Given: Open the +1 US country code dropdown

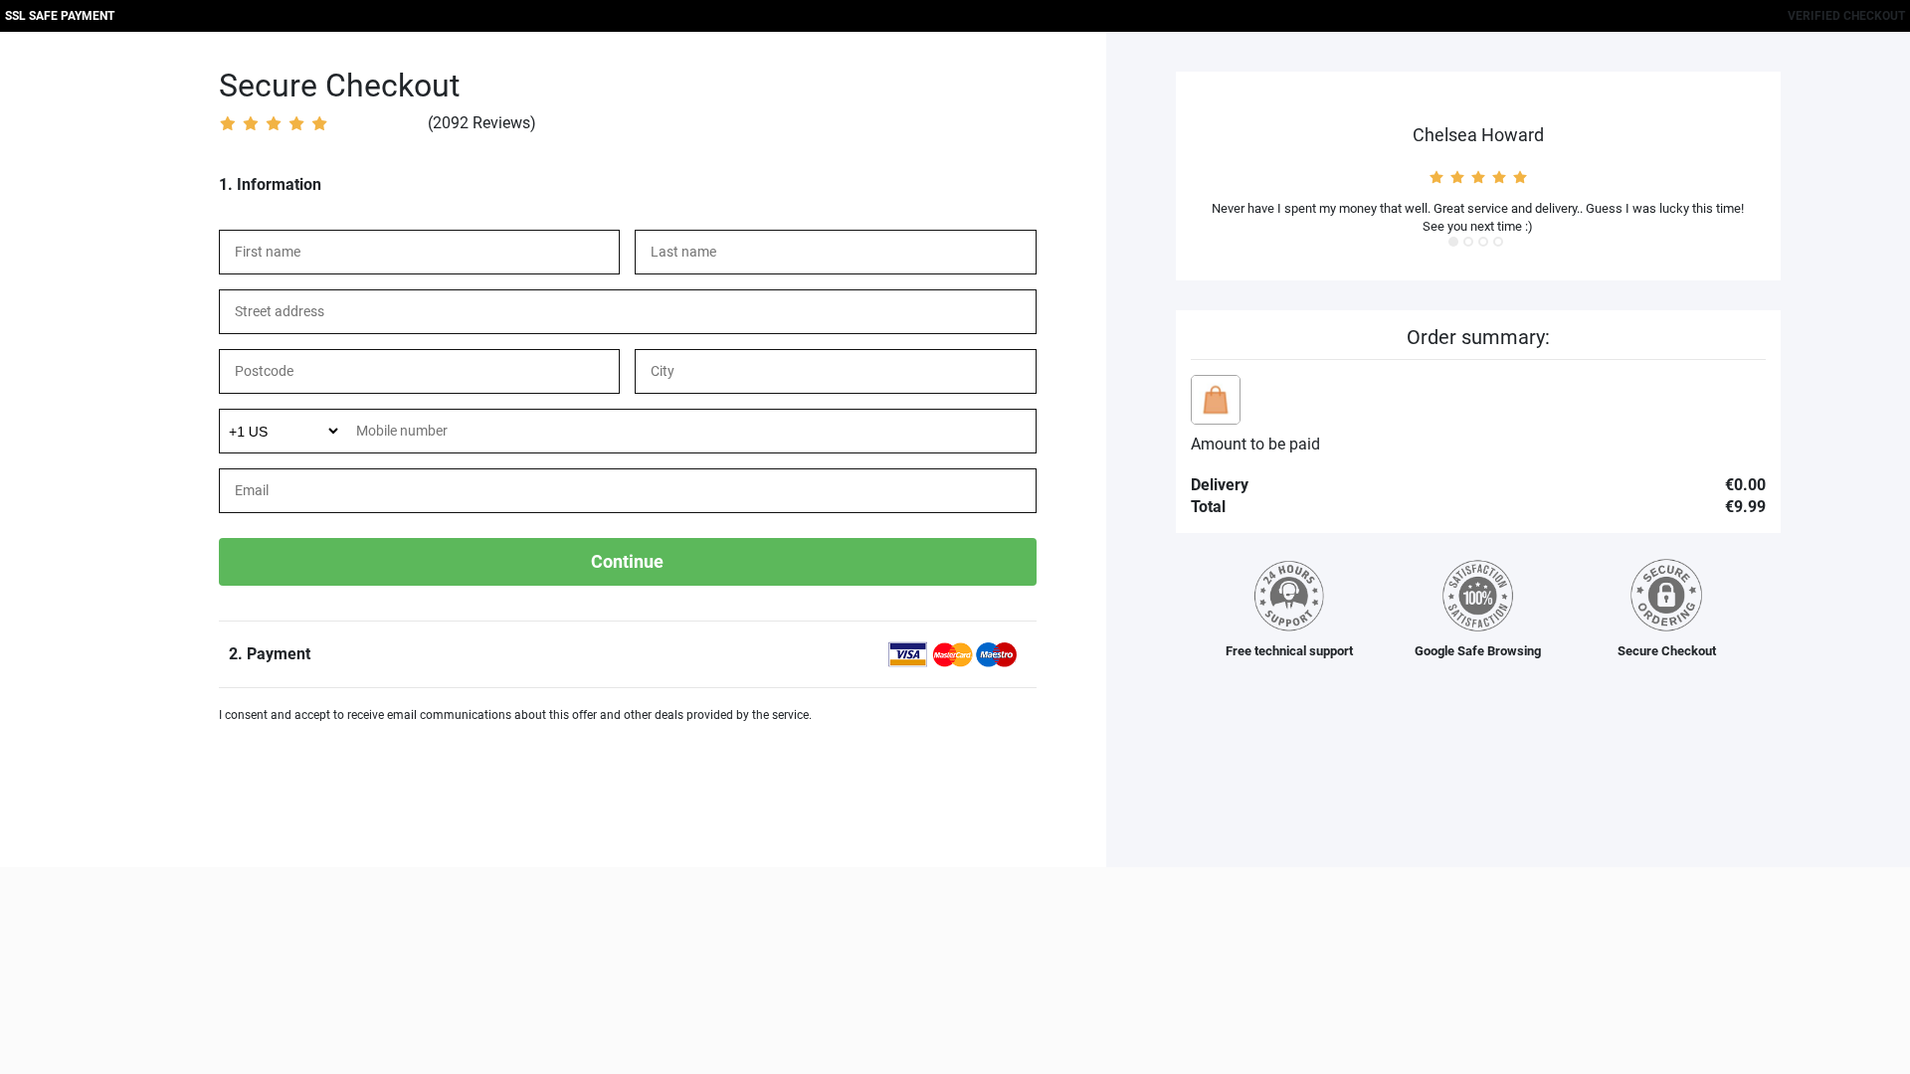Looking at the screenshot, I should pos(283,431).
